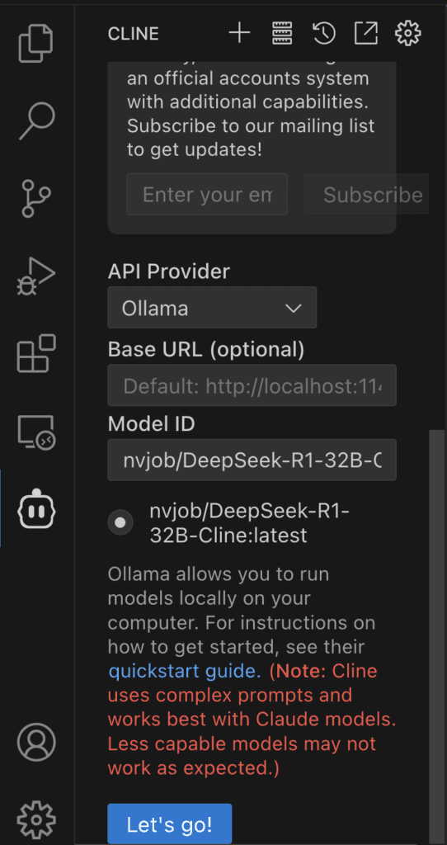Open the Manage gear in the activity bar
Viewport: 447px width, 845px height.
[36, 819]
